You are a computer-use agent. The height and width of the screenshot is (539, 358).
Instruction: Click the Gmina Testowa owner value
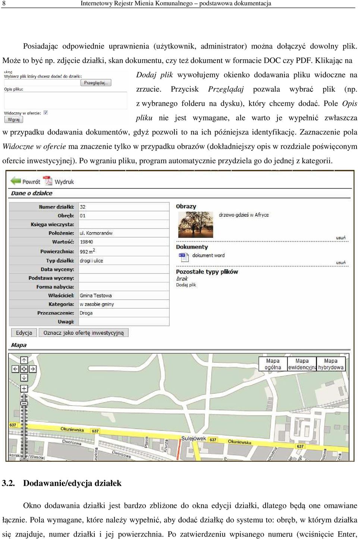pyautogui.click(x=96, y=295)
